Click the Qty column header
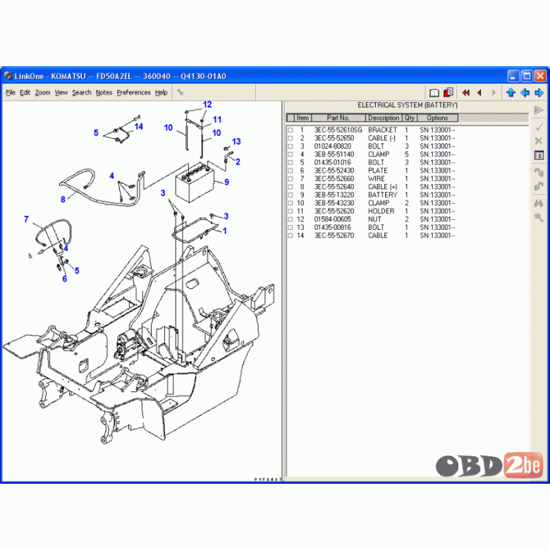The width and height of the screenshot is (550, 550). click(410, 118)
